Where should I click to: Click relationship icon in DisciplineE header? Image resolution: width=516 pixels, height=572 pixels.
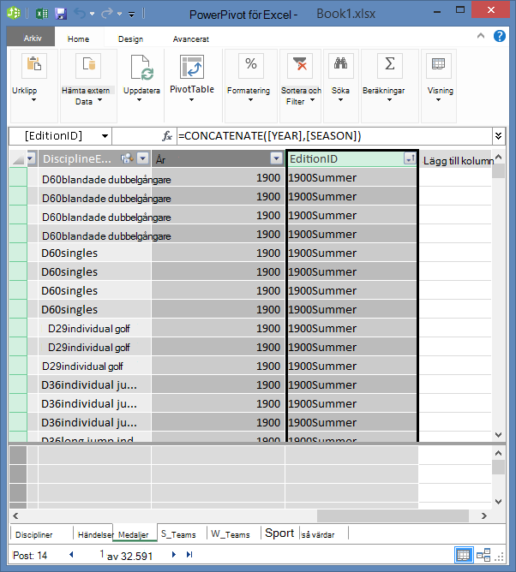(127, 158)
